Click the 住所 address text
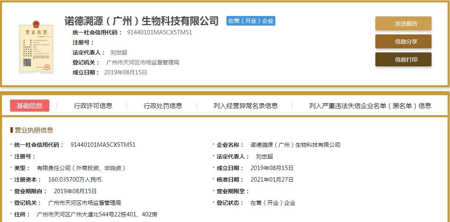 (97, 214)
